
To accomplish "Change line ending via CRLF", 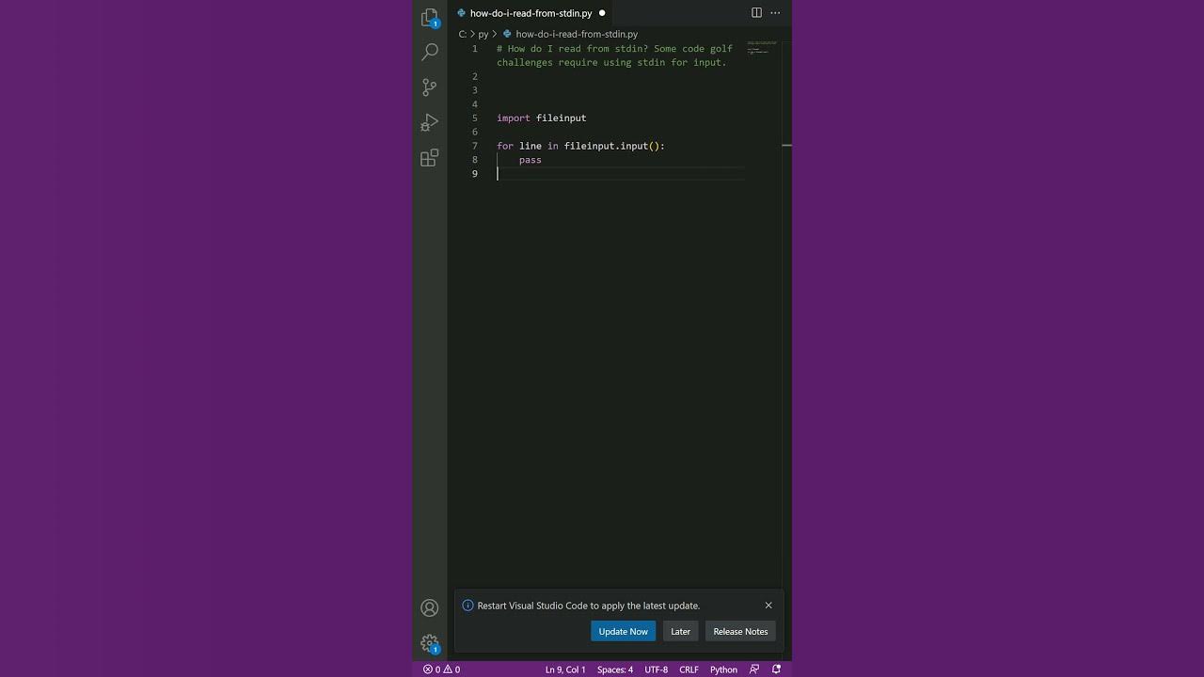I will pos(689,669).
